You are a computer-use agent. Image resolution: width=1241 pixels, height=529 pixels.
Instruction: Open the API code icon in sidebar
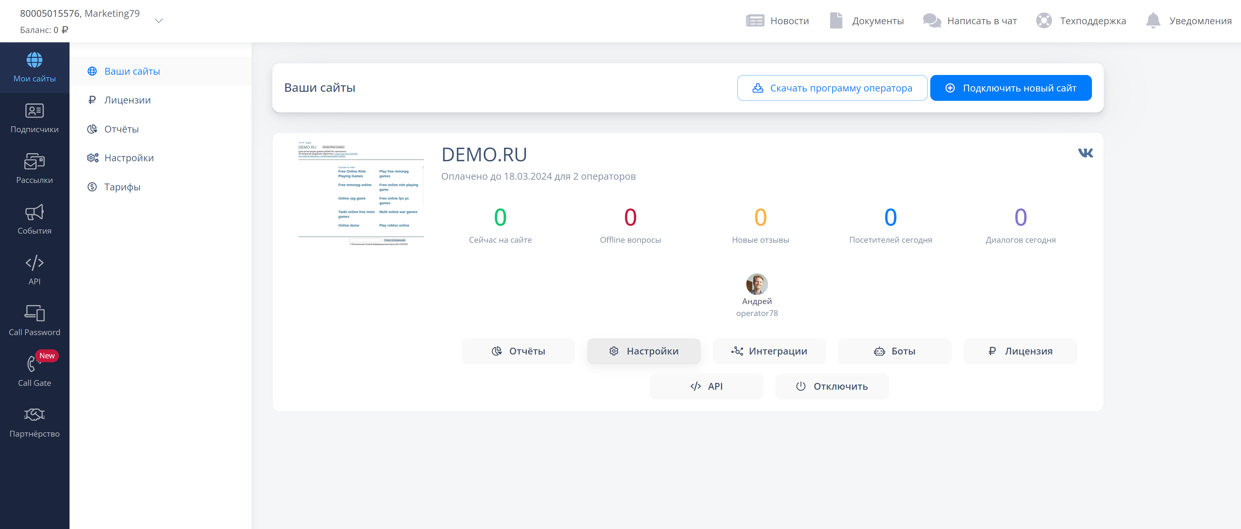click(34, 270)
